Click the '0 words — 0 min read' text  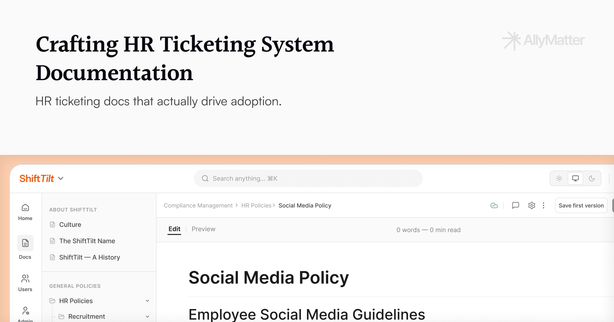tap(428, 230)
